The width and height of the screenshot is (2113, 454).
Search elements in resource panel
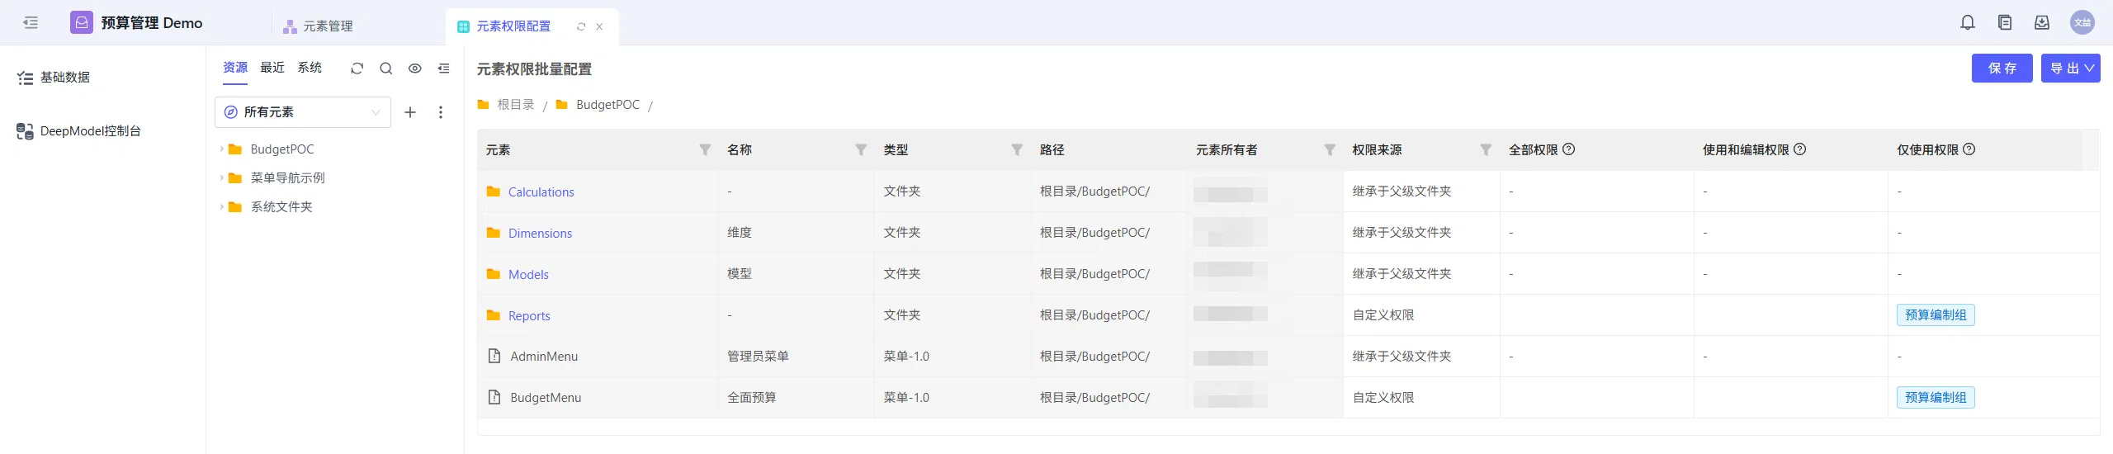pos(385,69)
